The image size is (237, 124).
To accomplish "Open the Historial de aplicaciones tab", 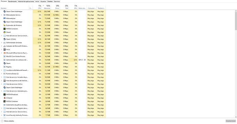I will 26,1.
